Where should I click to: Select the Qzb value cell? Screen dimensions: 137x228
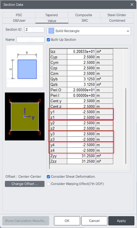point(82,85)
